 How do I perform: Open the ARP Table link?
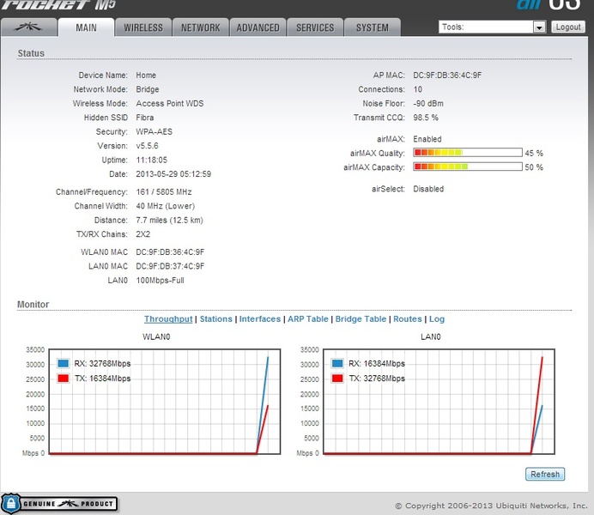click(307, 318)
